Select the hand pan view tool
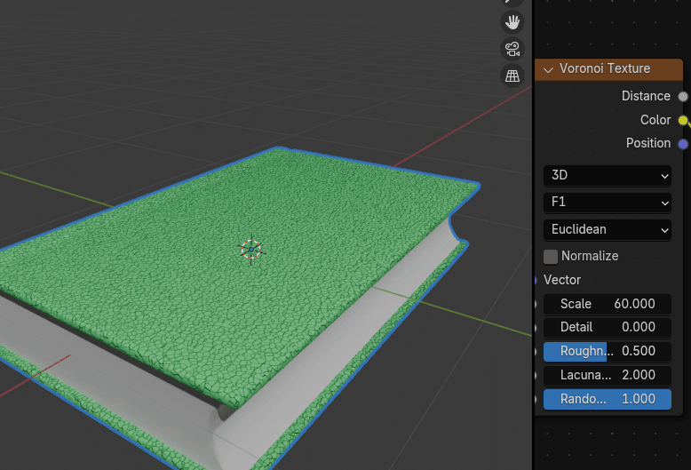This screenshot has width=691, height=470. (512, 22)
